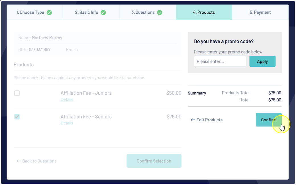Switch to the 3. Questions step
The width and height of the screenshot is (296, 185).
coord(148,12)
